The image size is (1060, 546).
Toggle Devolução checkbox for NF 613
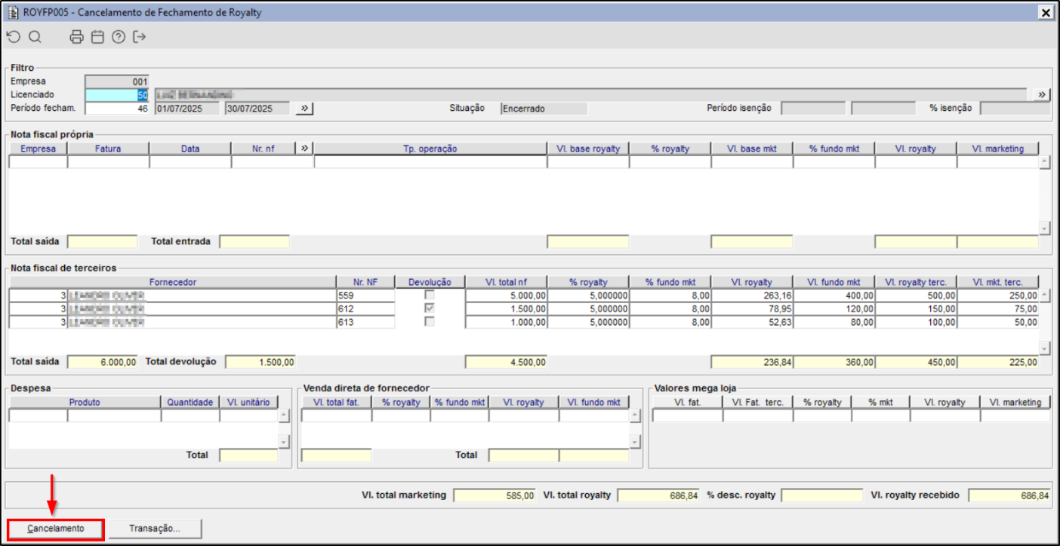point(430,321)
